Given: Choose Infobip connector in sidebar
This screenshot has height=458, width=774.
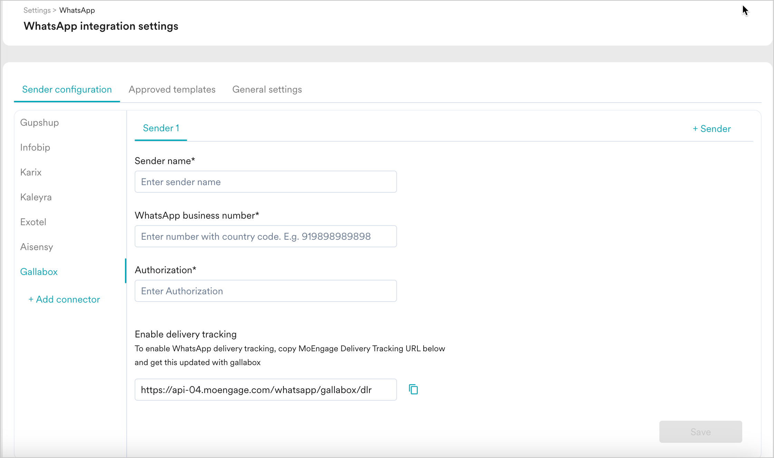Looking at the screenshot, I should (35, 147).
